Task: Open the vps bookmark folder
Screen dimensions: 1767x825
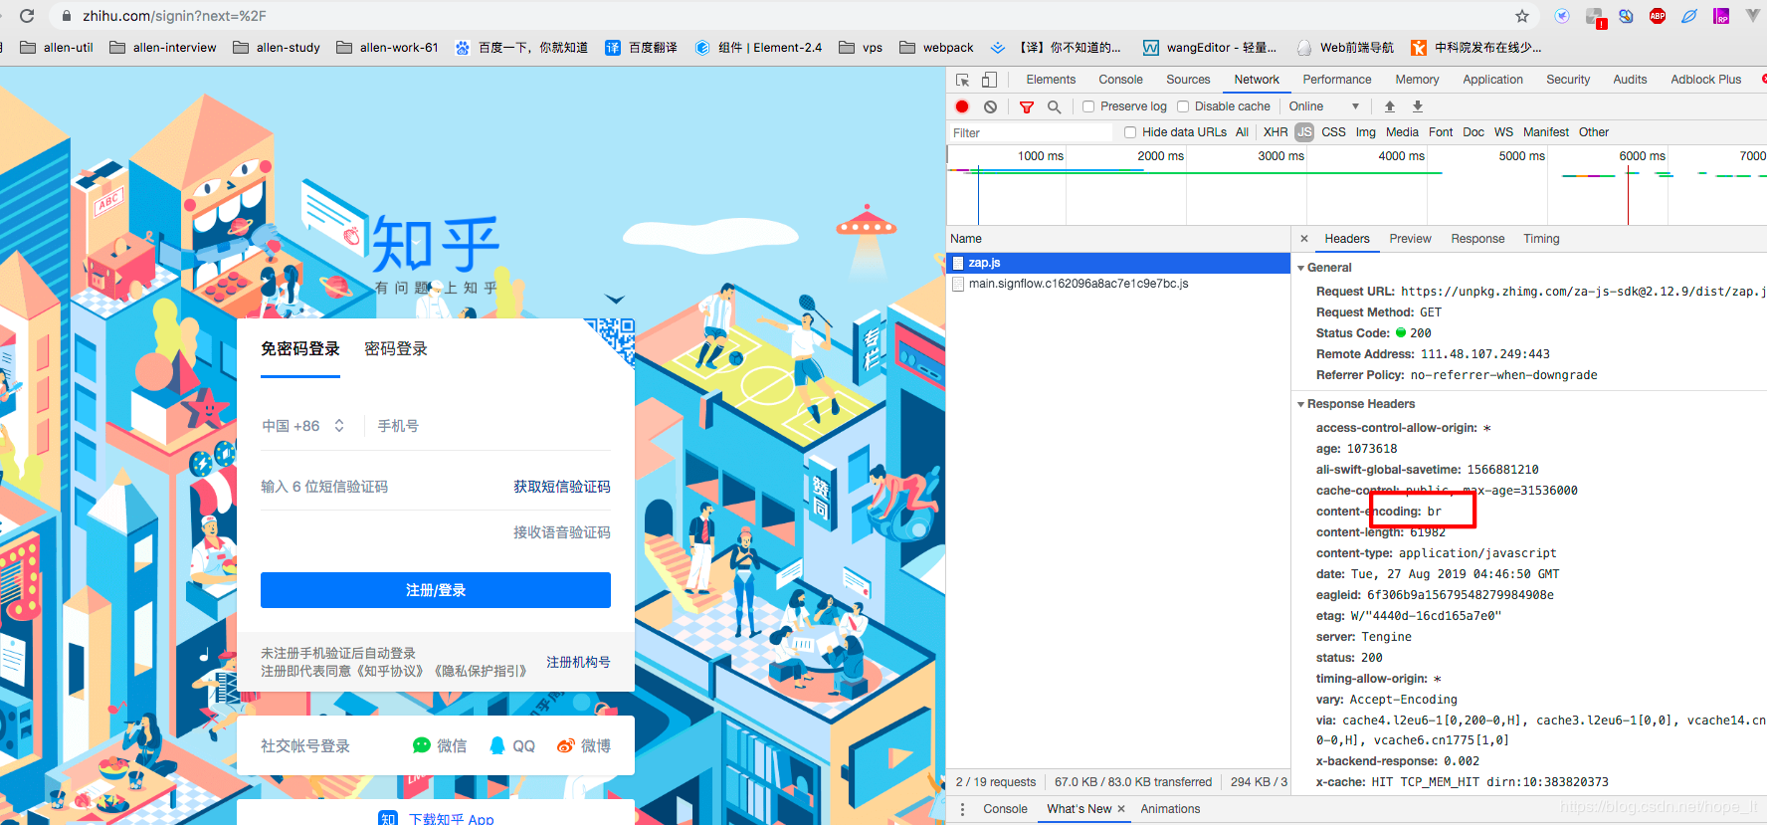Action: click(x=862, y=47)
